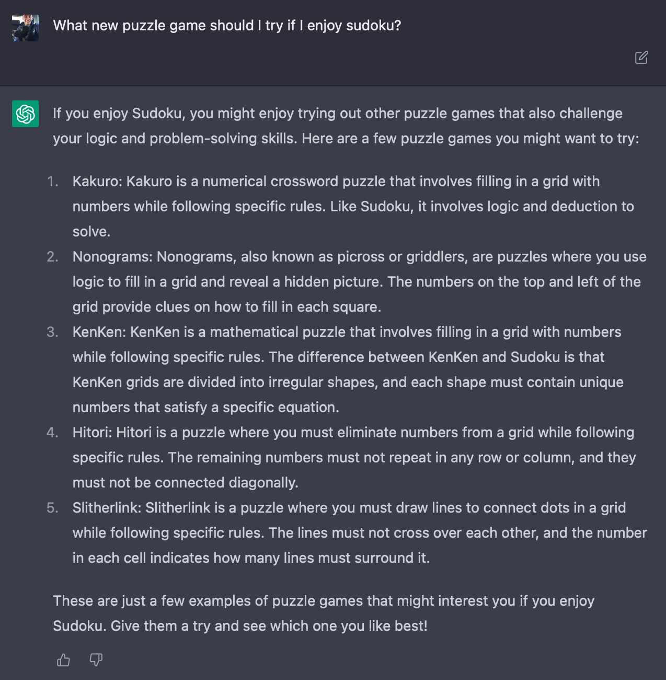Click the word 'KenKen:' in item three
Image resolution: width=666 pixels, height=680 pixels.
tap(99, 332)
